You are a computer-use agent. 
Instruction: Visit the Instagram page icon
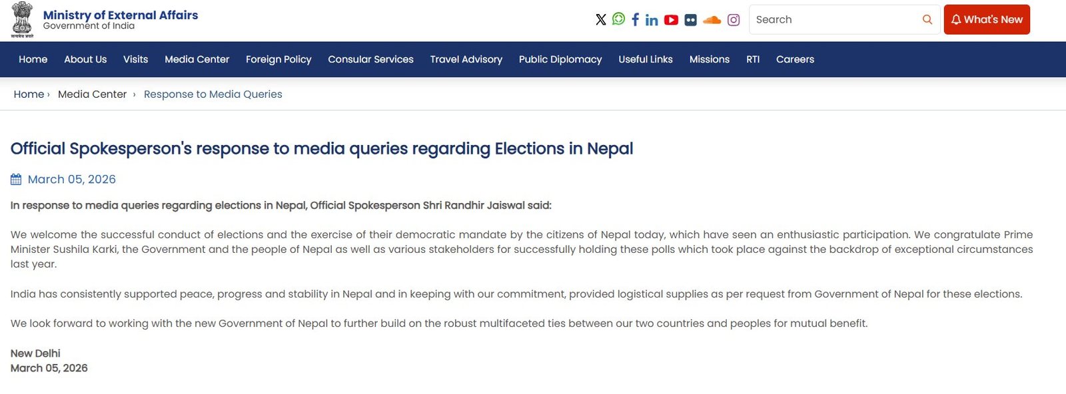[x=734, y=20]
